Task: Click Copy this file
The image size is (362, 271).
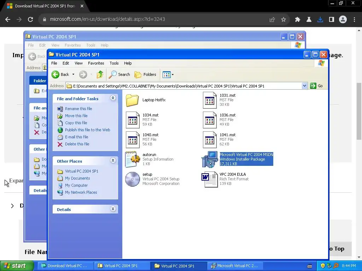Action: pos(76,123)
